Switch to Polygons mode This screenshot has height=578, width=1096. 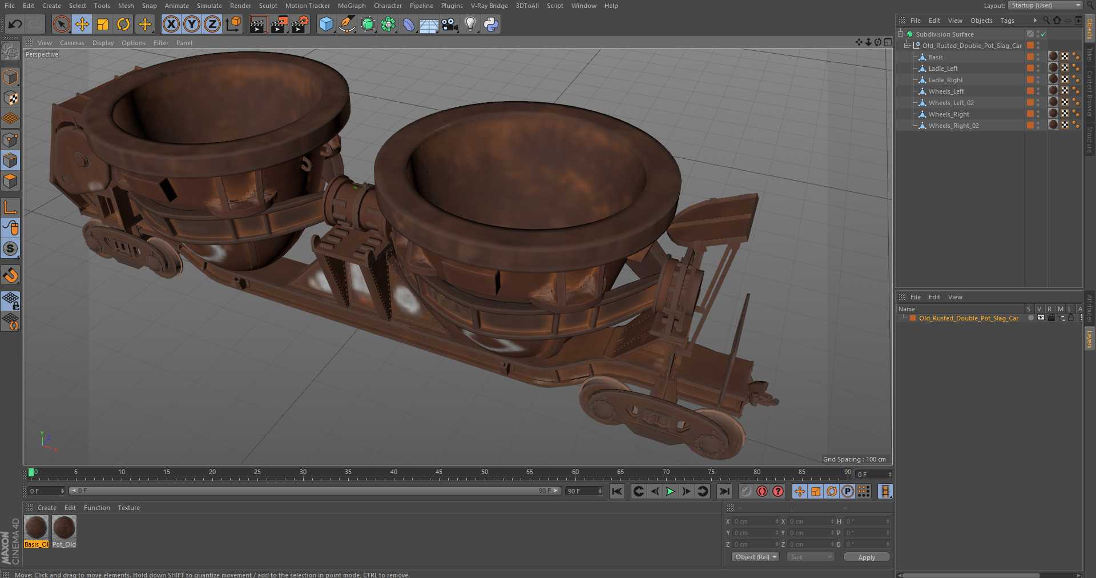10,181
